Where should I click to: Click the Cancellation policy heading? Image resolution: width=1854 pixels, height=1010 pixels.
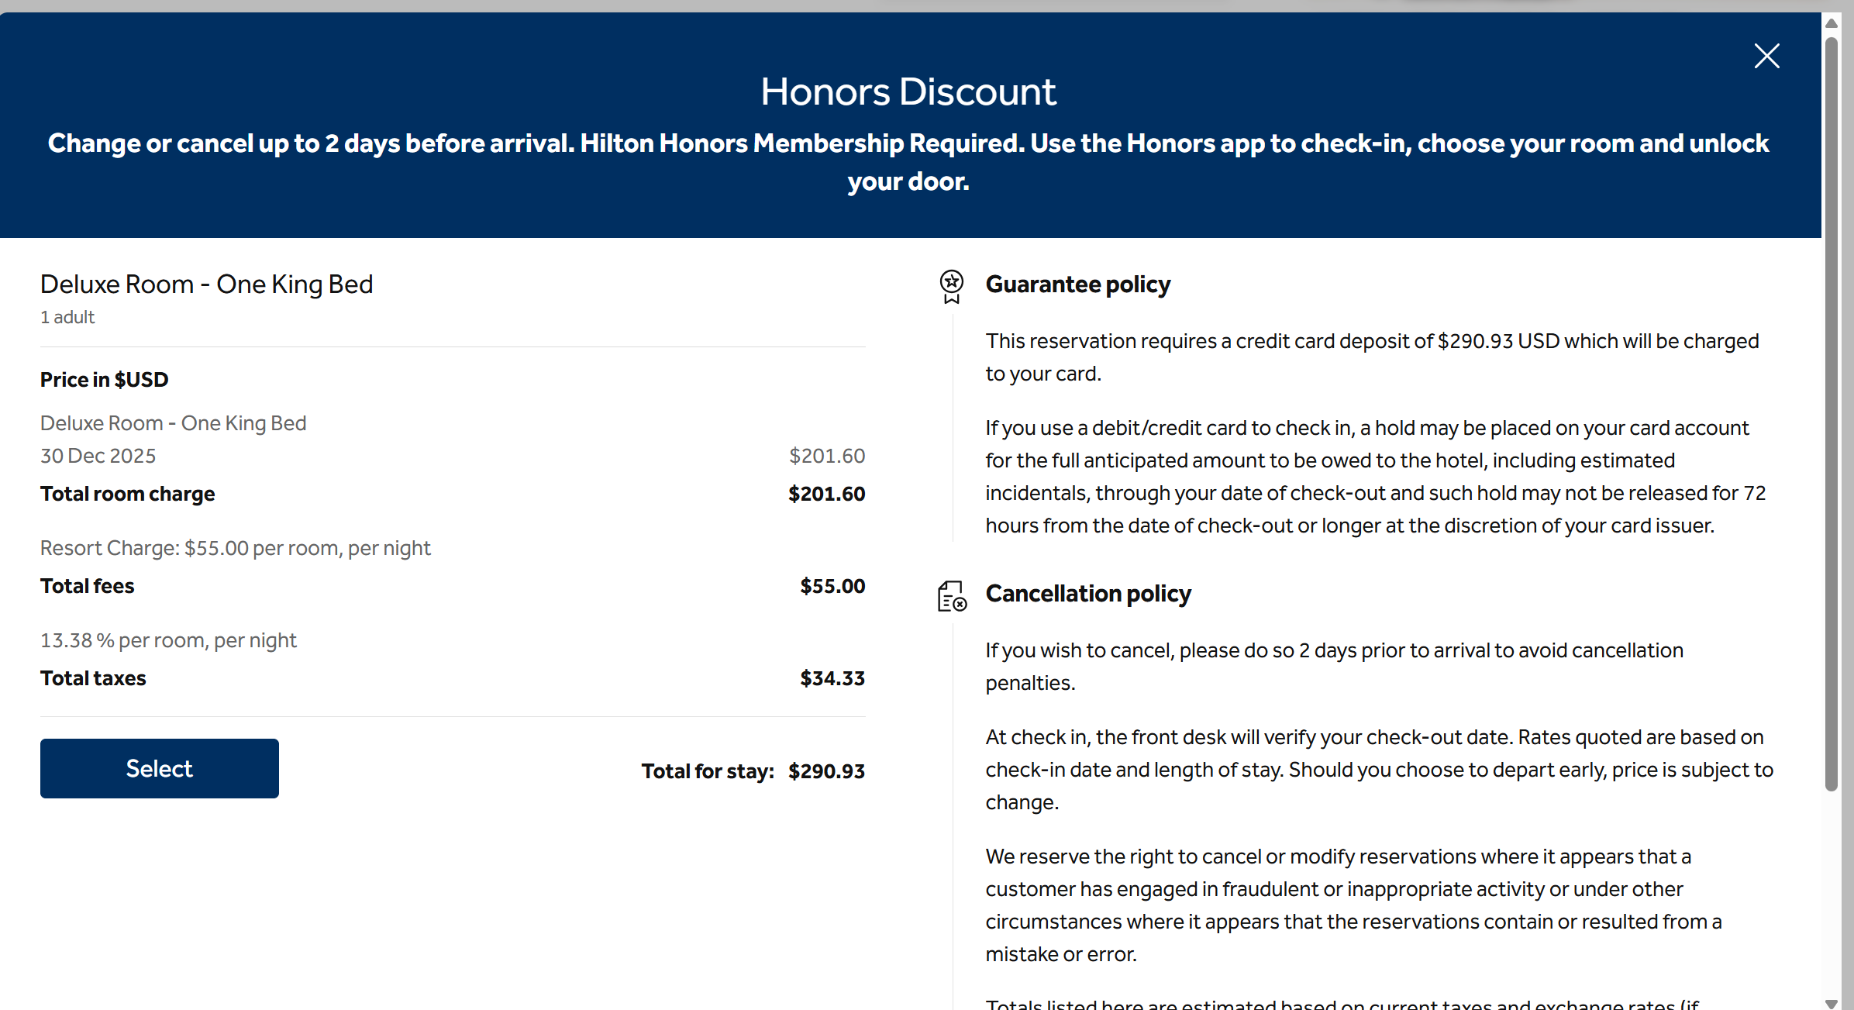pos(1087,594)
